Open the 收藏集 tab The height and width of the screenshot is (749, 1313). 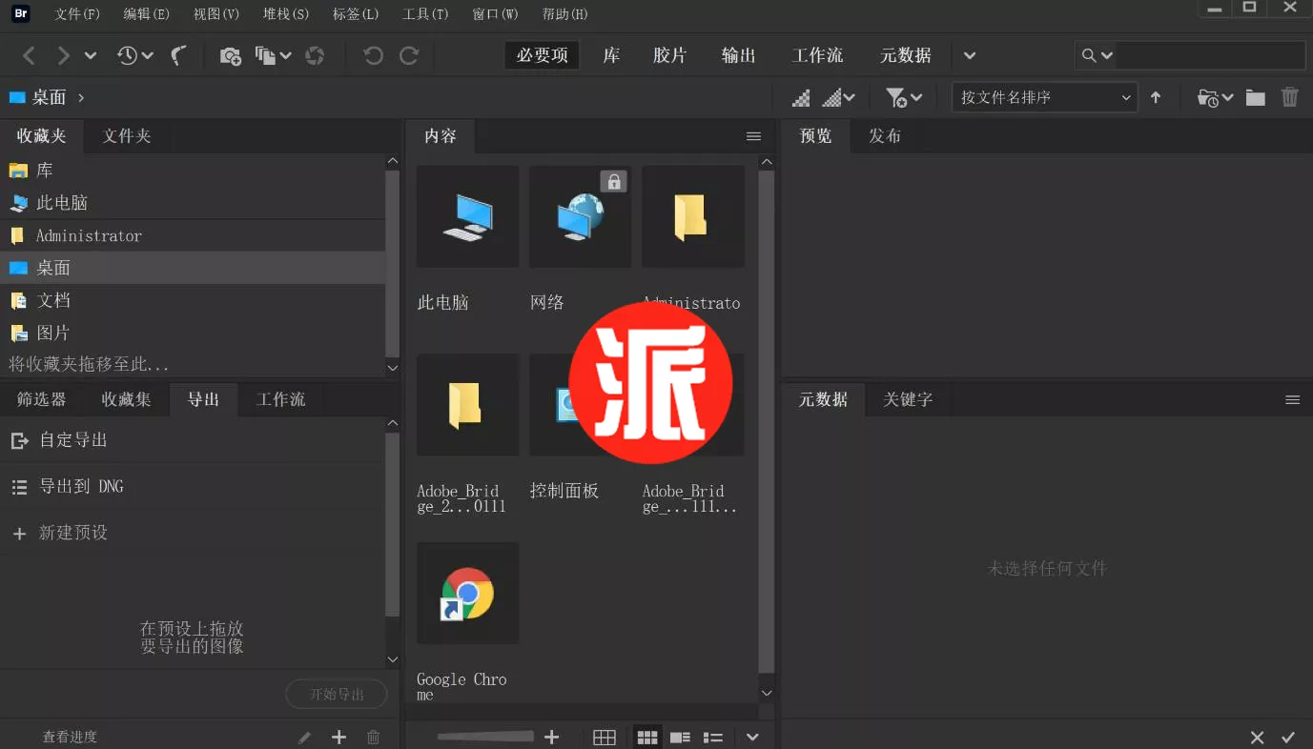[x=127, y=400]
